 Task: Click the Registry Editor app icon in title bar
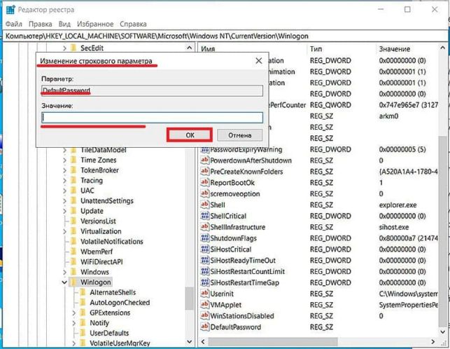click(x=10, y=10)
